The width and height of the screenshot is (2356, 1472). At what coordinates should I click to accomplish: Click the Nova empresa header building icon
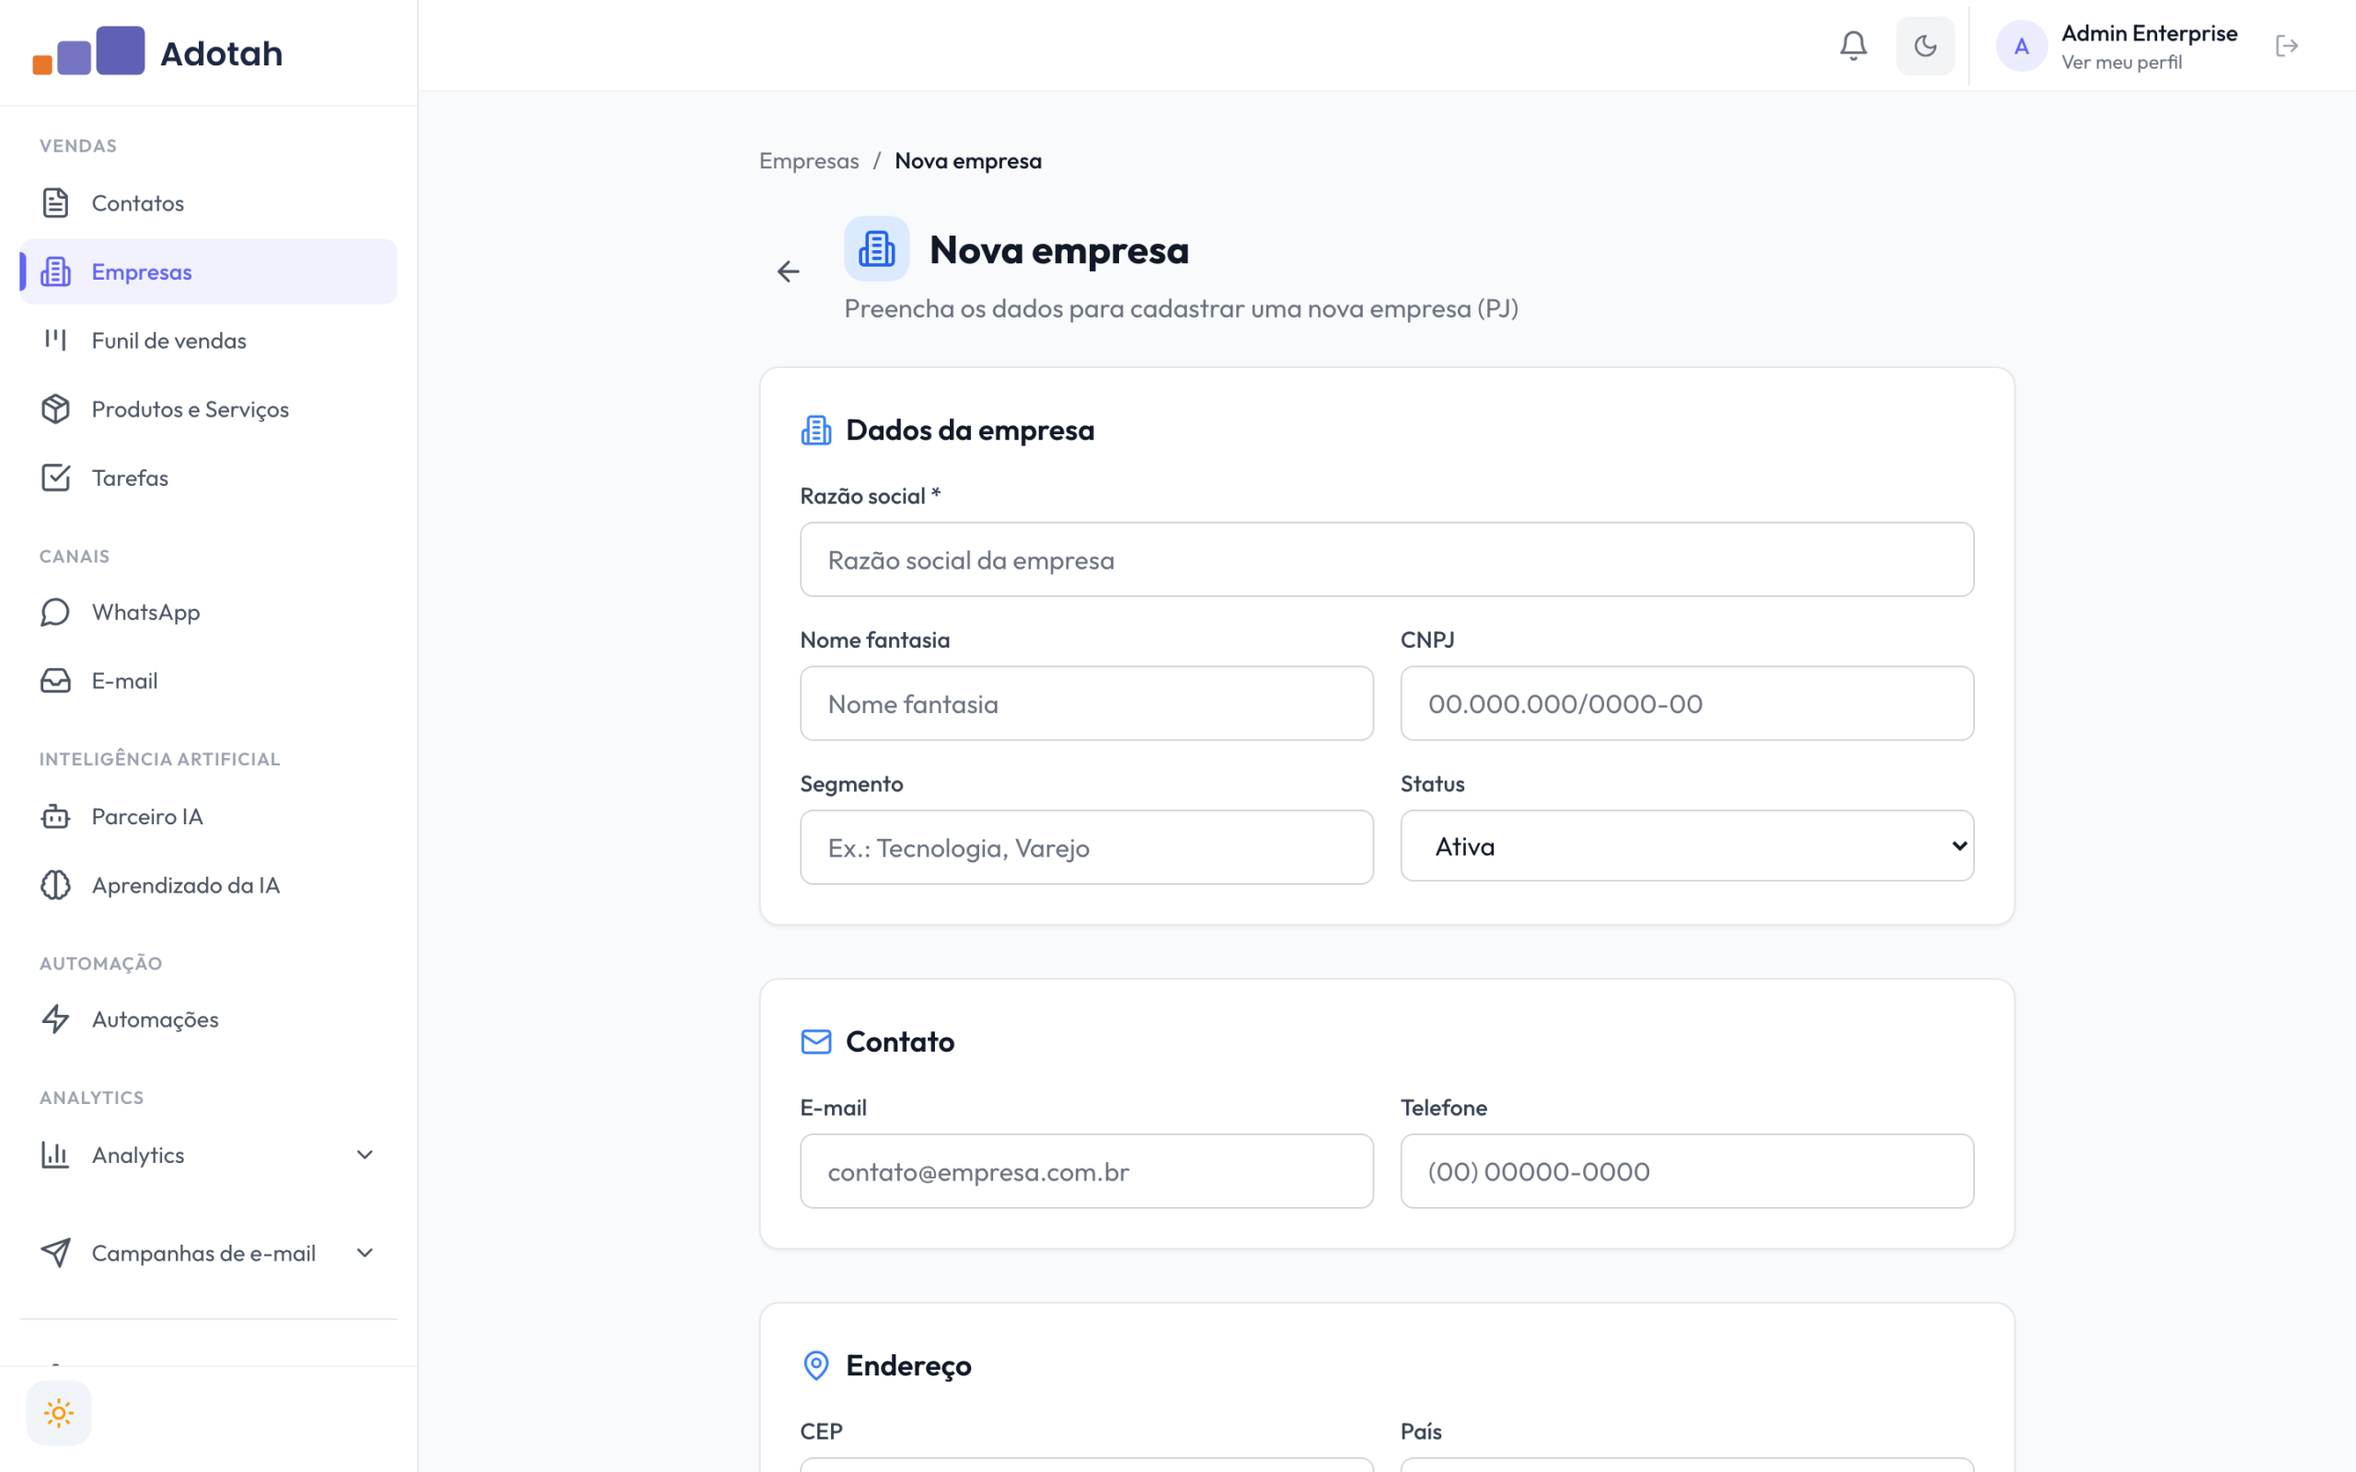(876, 249)
